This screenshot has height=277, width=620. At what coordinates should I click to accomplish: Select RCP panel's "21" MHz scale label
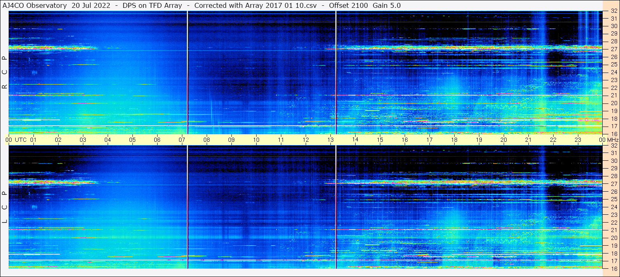(613, 95)
